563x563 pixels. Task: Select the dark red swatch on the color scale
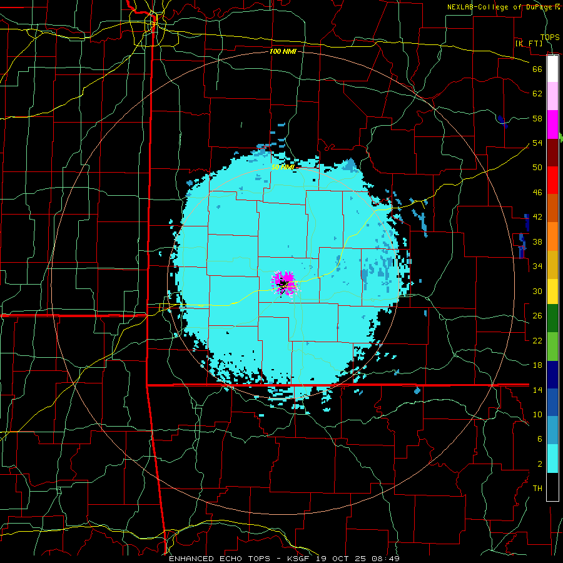click(x=552, y=153)
